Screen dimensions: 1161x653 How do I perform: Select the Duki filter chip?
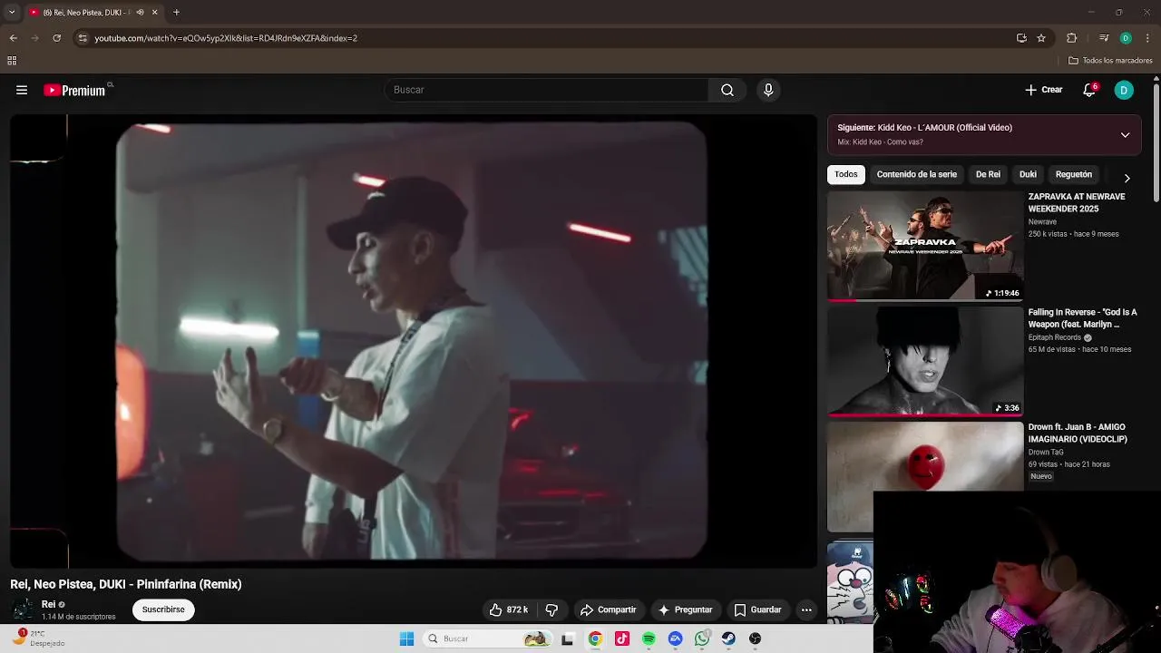coord(1028,174)
